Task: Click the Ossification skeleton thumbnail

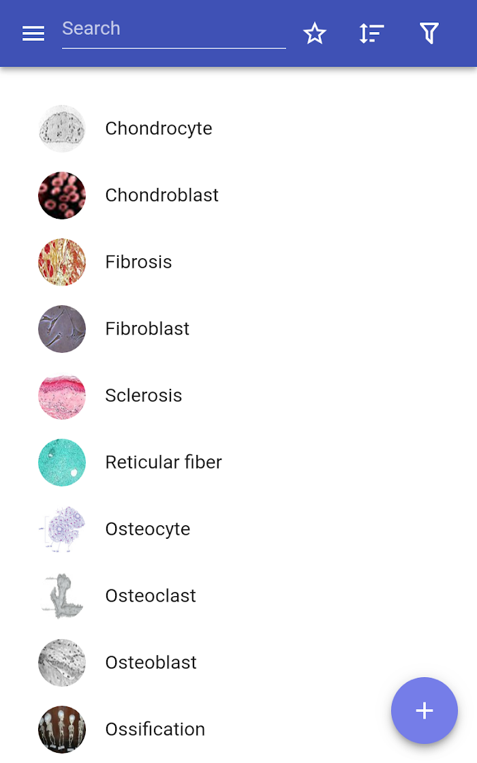Action: tap(62, 729)
